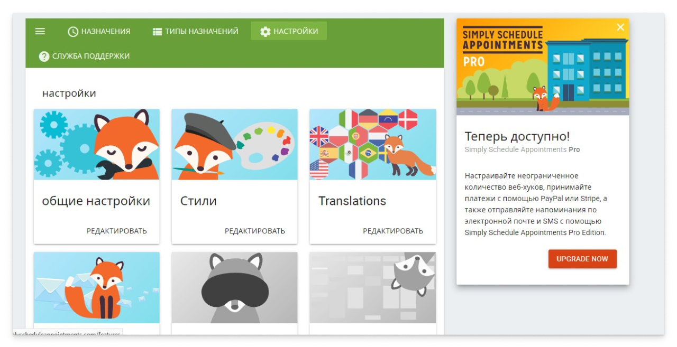The height and width of the screenshot is (347, 677).
Task: Click the painter fox image on the Стили card
Action: point(234,144)
